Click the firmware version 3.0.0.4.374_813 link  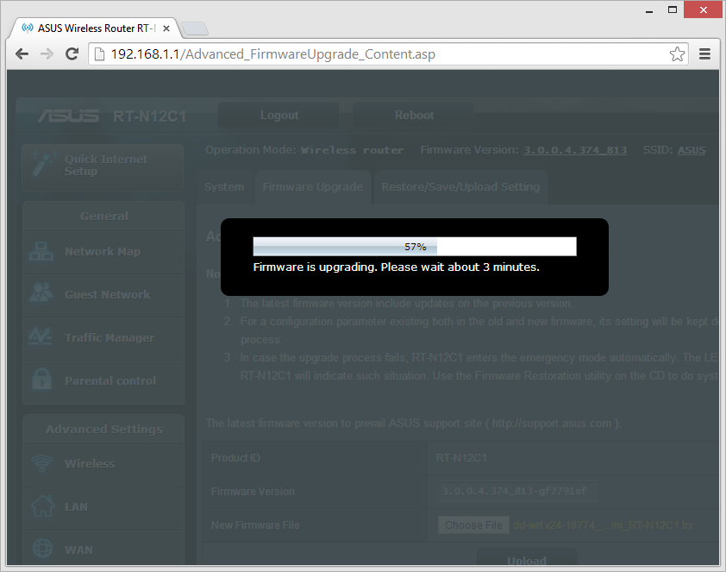click(575, 150)
